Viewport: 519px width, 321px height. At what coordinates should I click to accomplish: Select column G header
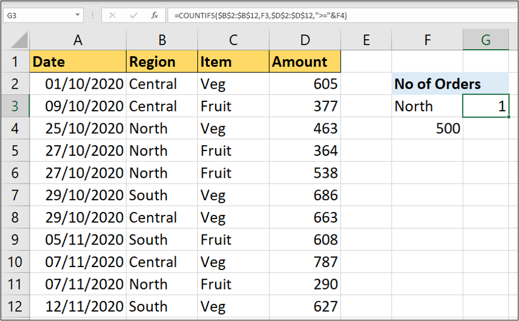pos(486,40)
